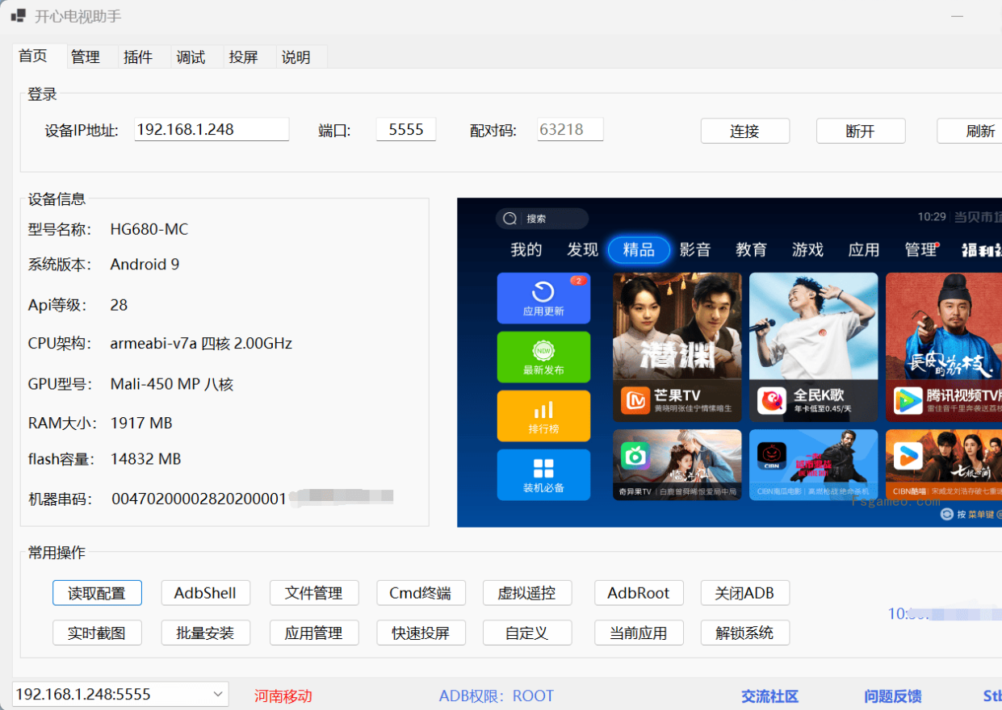Click the AdbRoot button
The height and width of the screenshot is (710, 1002).
pos(639,593)
